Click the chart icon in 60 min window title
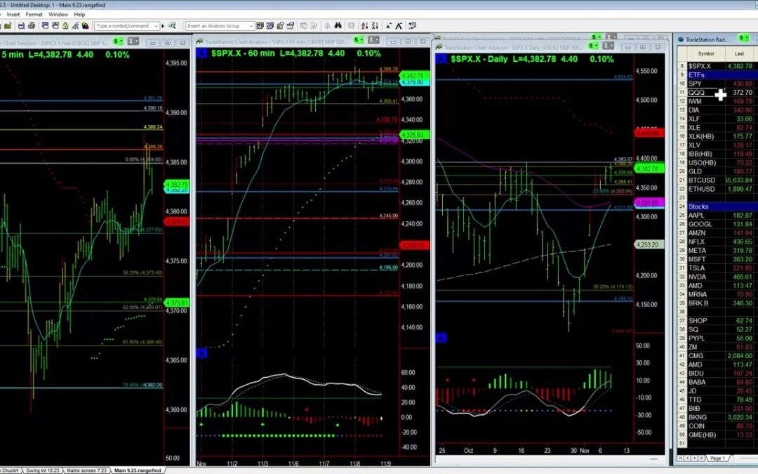Image resolution: width=758 pixels, height=474 pixels. coord(199,42)
